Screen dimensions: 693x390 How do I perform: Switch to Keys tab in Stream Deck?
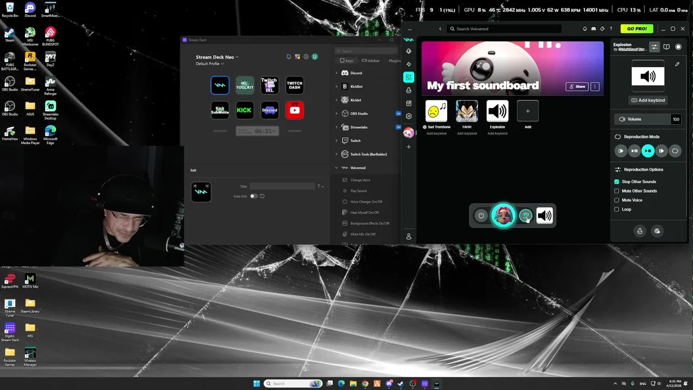click(x=346, y=61)
